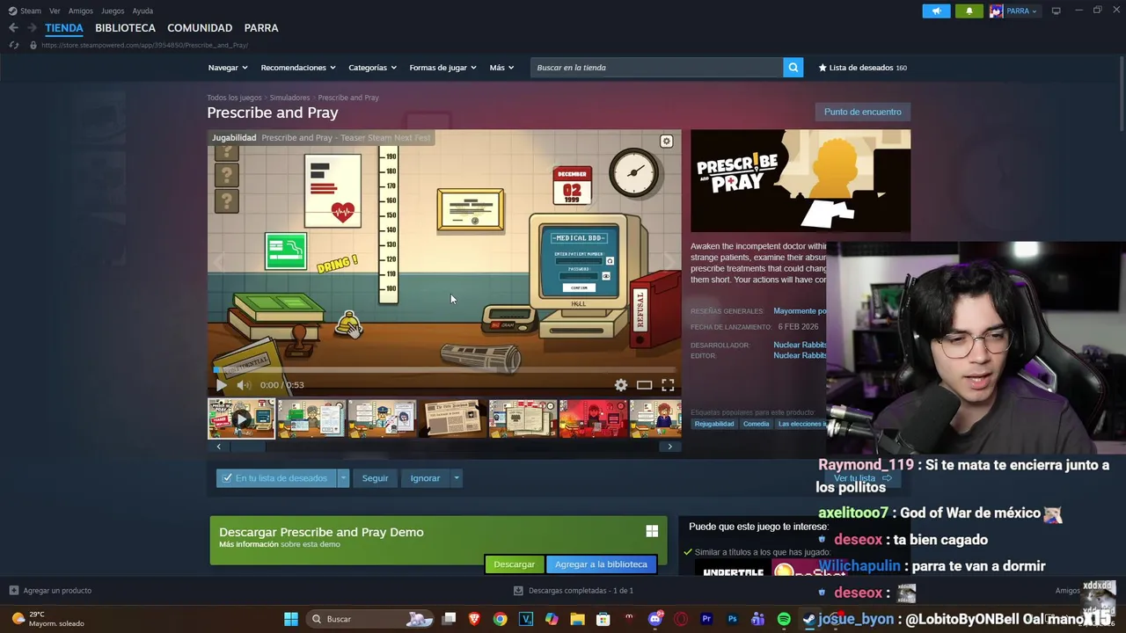The image size is (1126, 633).
Task: Select the newspaper screenshot thumbnail
Action: [453, 418]
